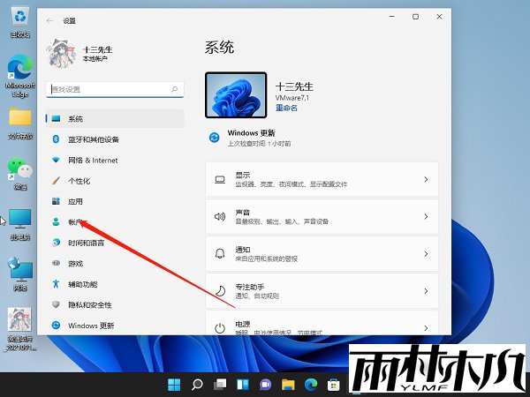
Task: Open Windows 更新 status at top of 系统
Action: pyautogui.click(x=250, y=138)
